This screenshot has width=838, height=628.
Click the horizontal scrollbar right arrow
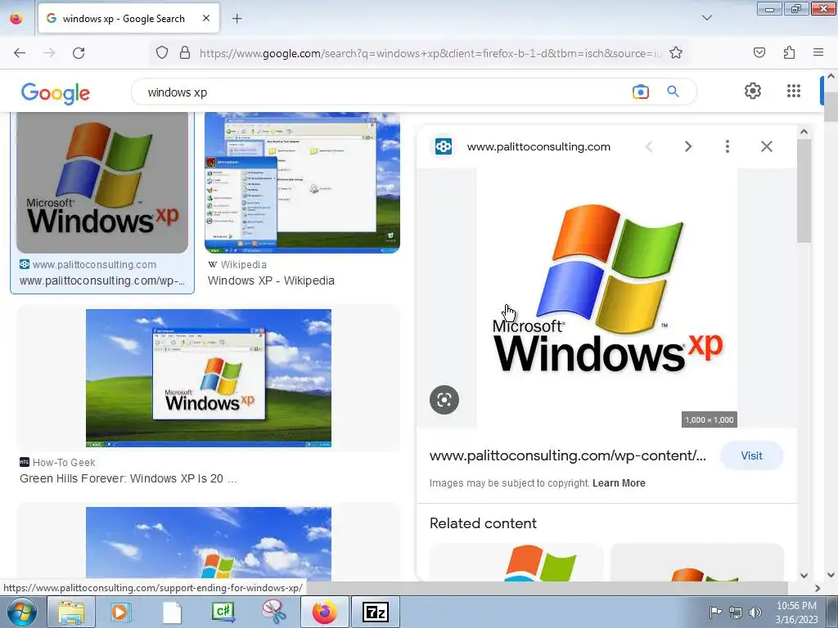click(817, 588)
